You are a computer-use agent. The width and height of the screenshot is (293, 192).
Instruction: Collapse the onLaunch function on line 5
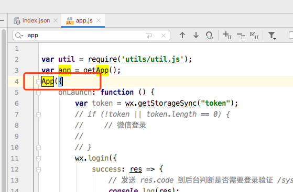38,93
